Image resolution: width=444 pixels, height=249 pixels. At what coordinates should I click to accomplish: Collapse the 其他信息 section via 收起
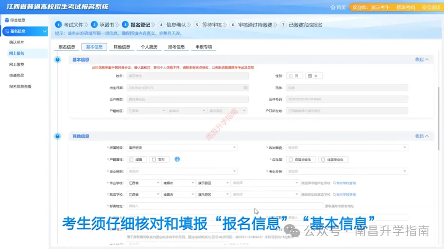click(x=422, y=136)
